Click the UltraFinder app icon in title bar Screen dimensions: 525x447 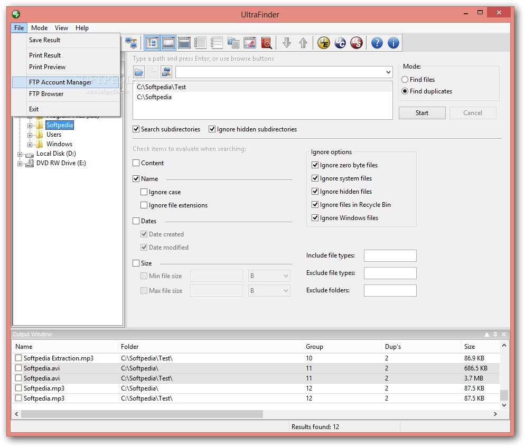tap(16, 14)
